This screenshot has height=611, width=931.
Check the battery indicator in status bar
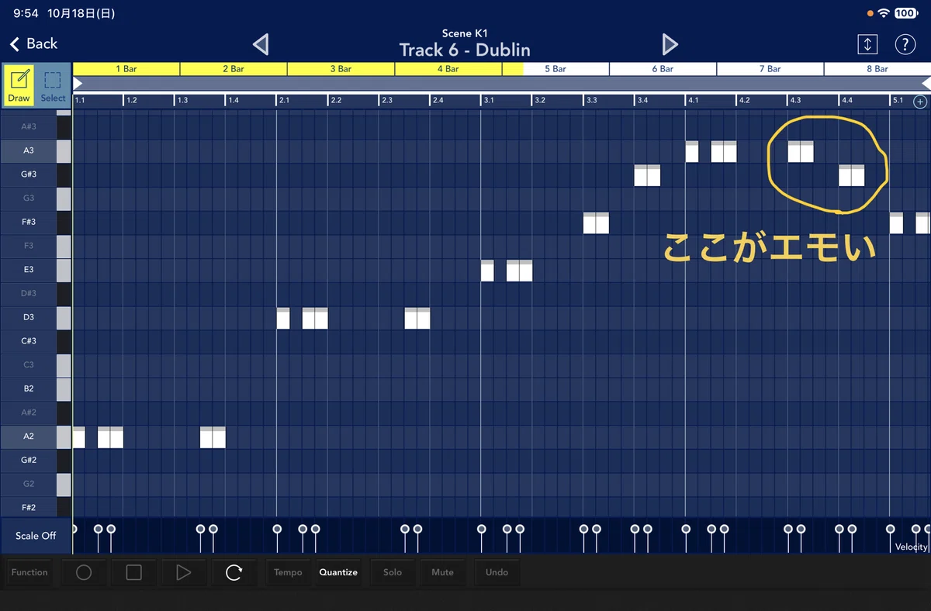(x=905, y=13)
